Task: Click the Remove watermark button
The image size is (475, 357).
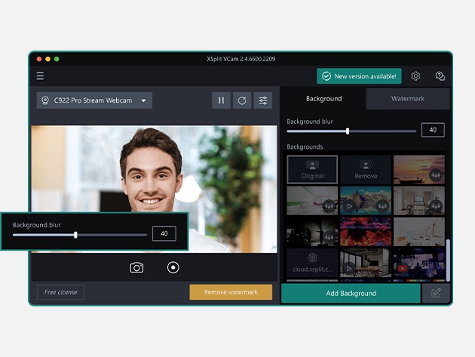Action: pos(231,292)
